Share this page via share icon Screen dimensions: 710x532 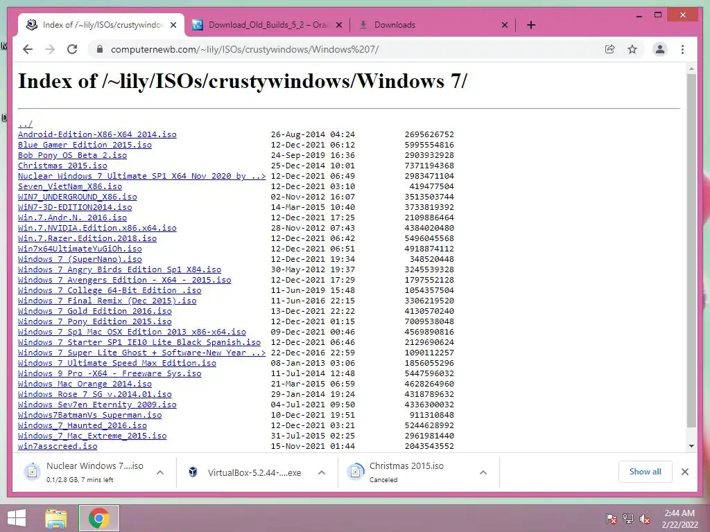coord(610,49)
